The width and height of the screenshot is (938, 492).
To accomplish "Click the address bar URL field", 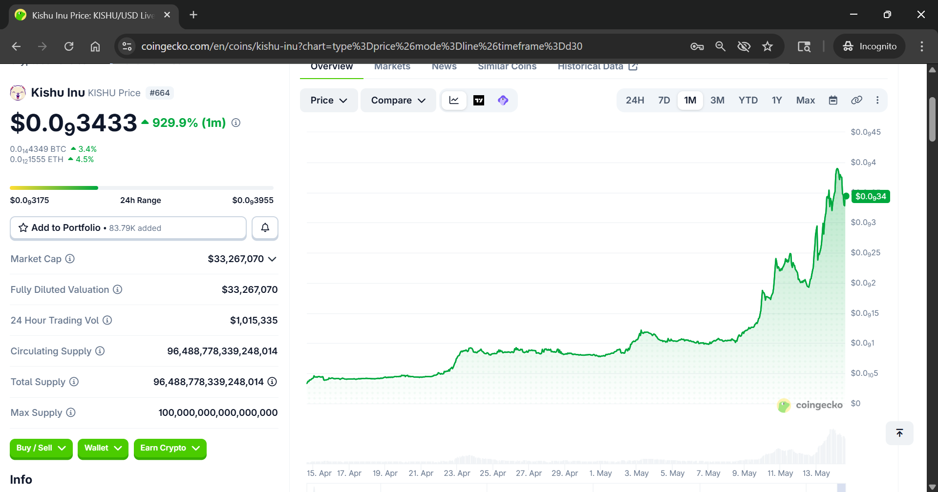I will (362, 46).
